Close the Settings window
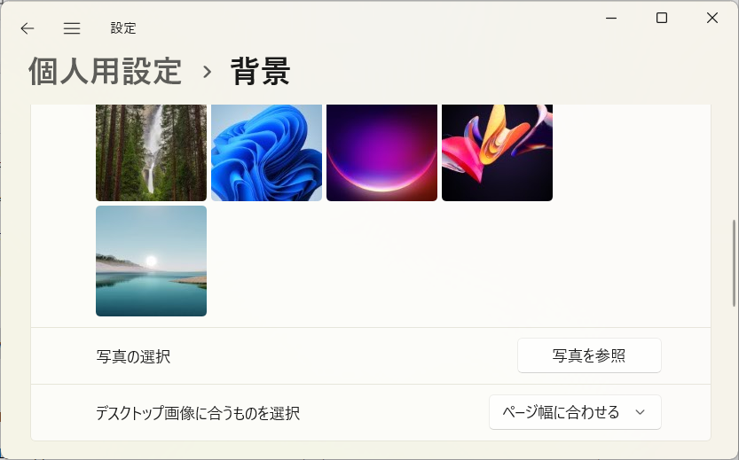 click(712, 18)
